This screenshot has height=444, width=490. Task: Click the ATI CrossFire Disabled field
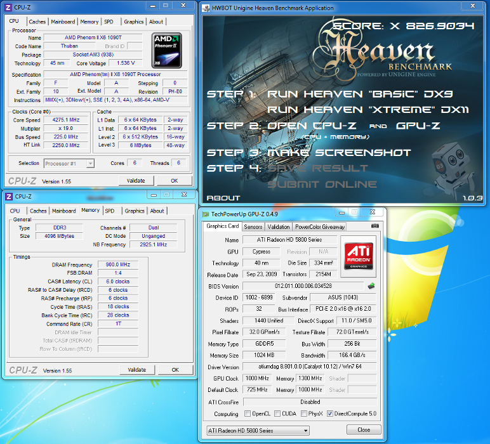pyautogui.click(x=310, y=402)
